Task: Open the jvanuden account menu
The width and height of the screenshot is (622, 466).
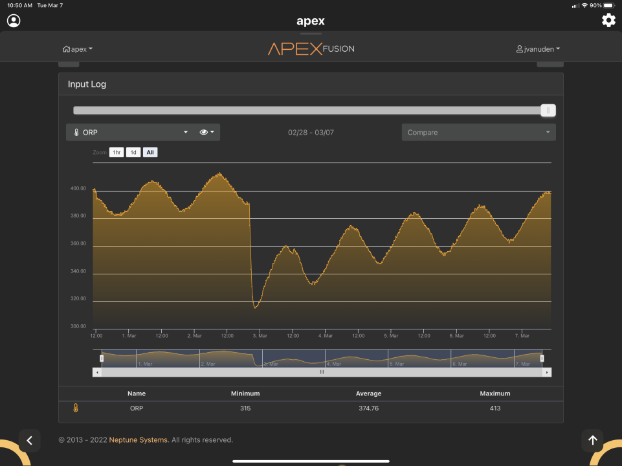Action: click(x=538, y=49)
